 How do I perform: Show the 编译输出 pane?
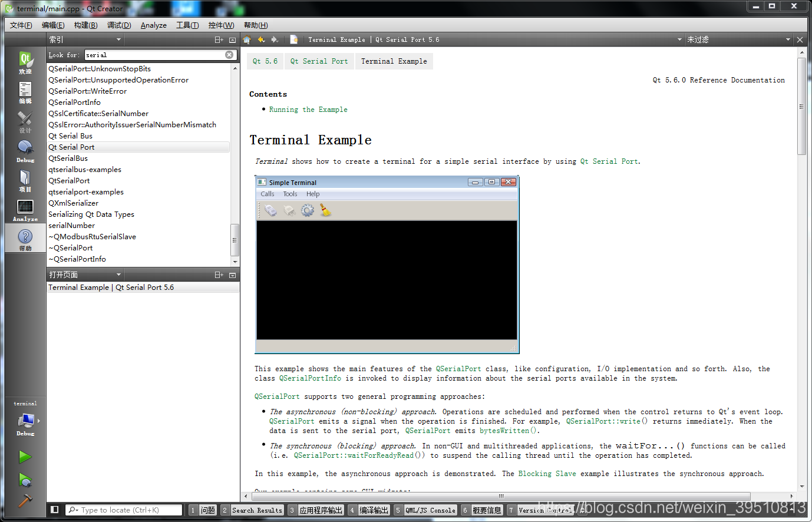tap(368, 510)
